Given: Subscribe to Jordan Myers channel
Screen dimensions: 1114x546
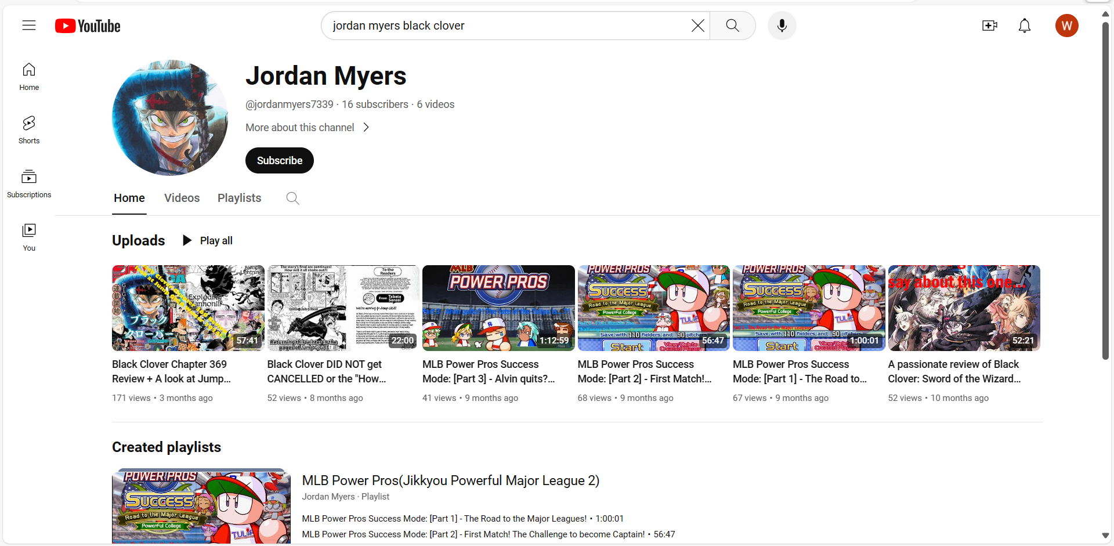Looking at the screenshot, I should coord(279,160).
